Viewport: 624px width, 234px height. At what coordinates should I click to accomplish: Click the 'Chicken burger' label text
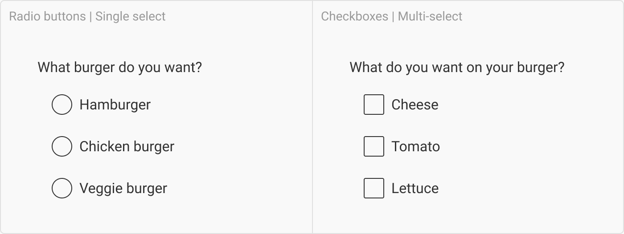click(x=127, y=146)
